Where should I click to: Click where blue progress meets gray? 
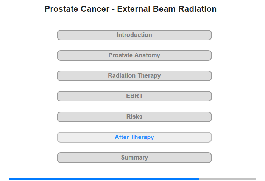pos(199,179)
